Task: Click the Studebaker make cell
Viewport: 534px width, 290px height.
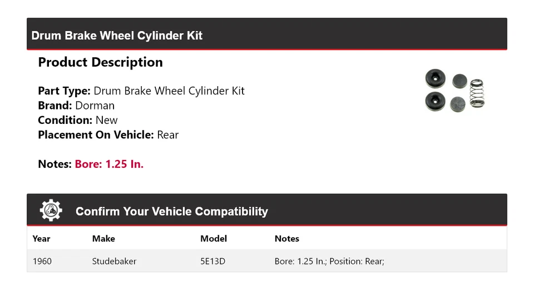Action: click(114, 261)
